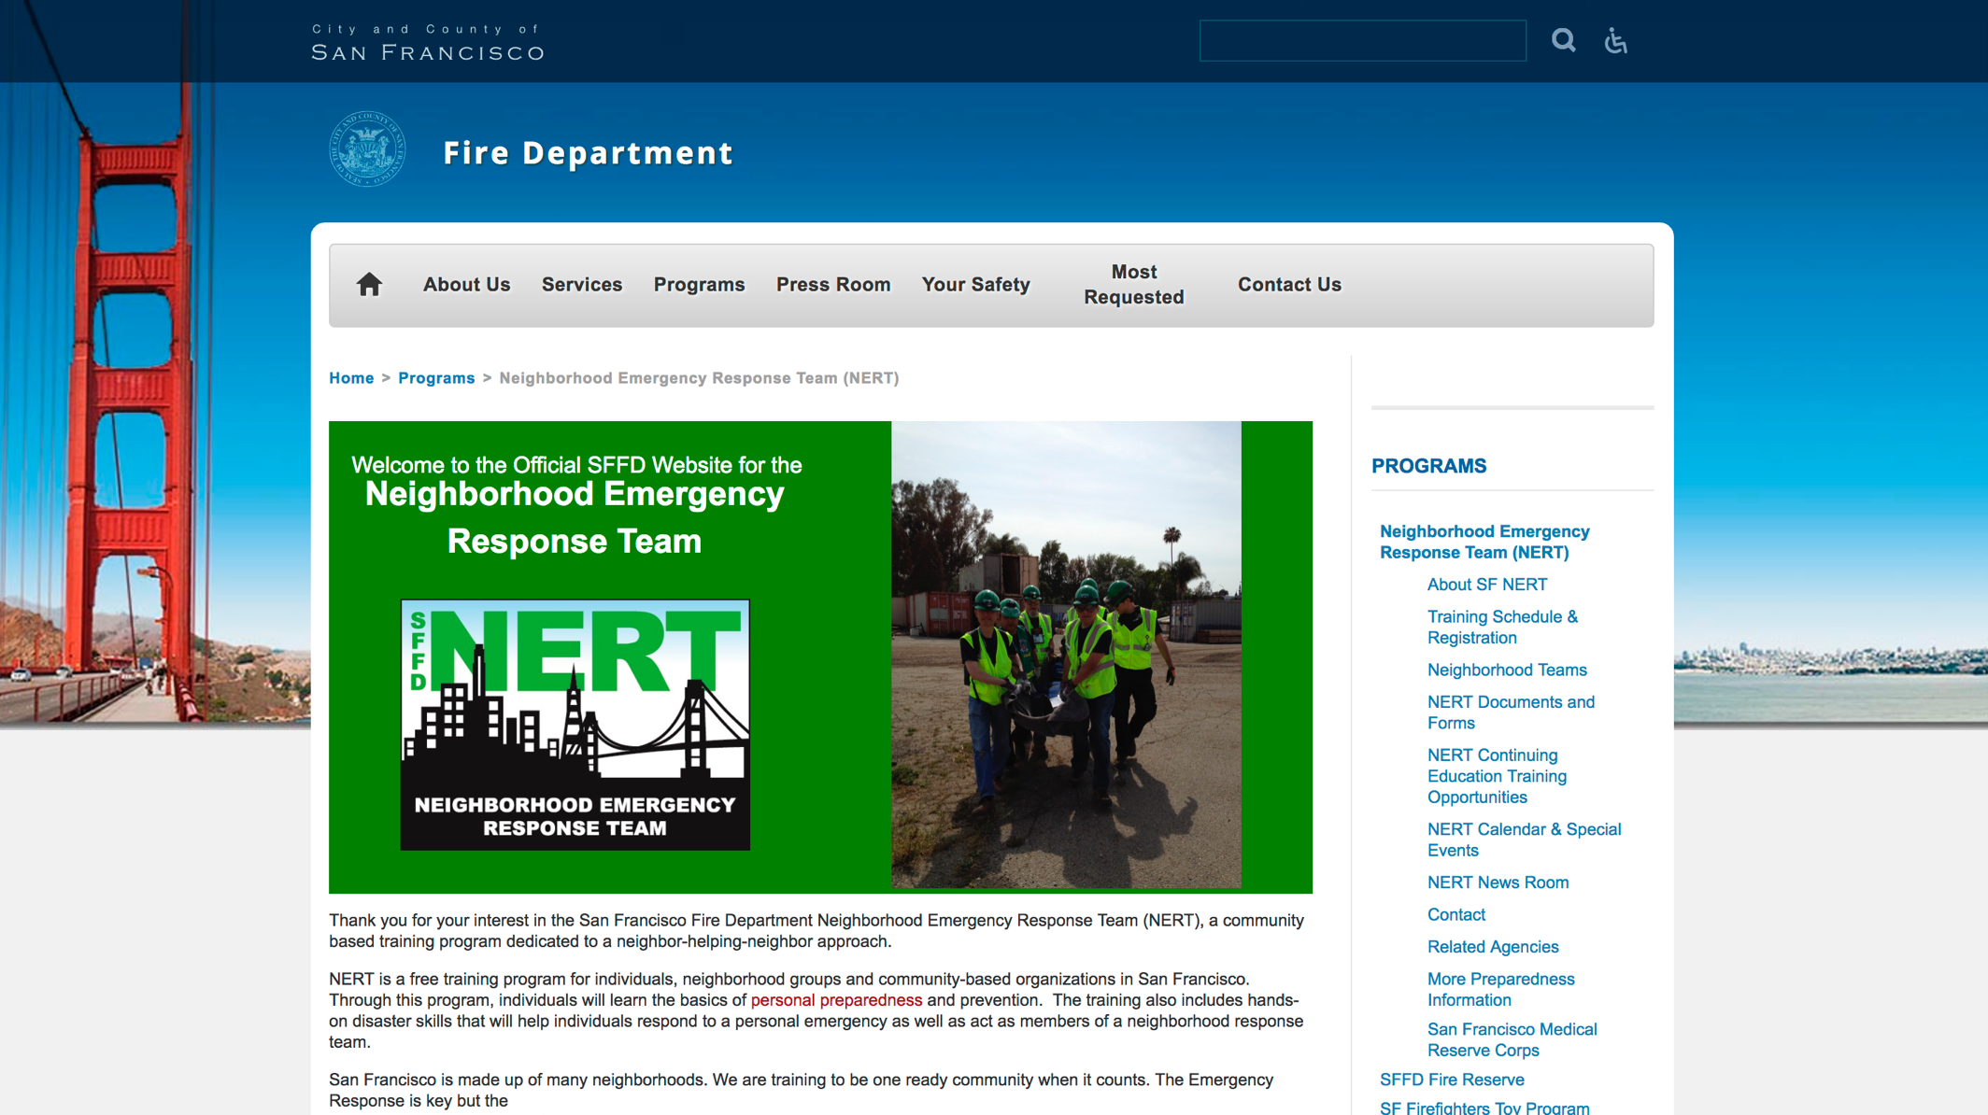The width and height of the screenshot is (1988, 1115).
Task: Open the Most Requested menu
Action: coord(1133,285)
